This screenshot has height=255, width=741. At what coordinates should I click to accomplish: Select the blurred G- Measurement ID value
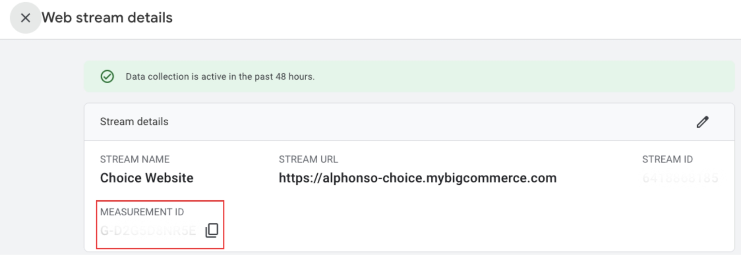(148, 231)
